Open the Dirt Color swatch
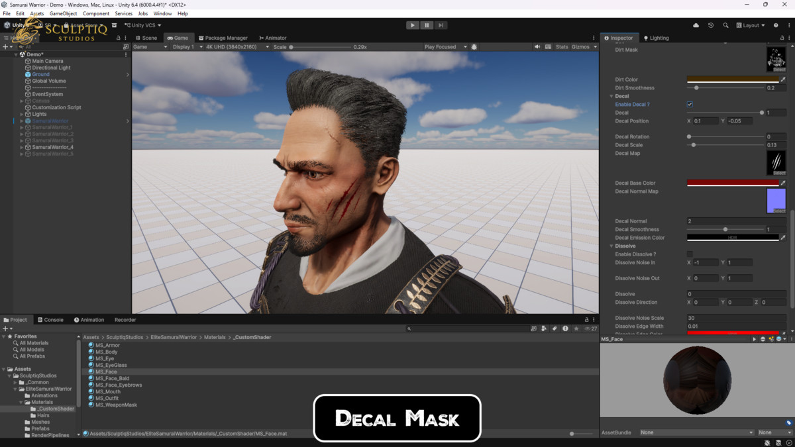Viewport: 795px width, 447px height. (733, 79)
